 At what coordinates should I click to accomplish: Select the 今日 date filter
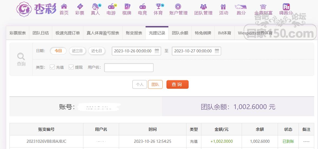click(58, 51)
